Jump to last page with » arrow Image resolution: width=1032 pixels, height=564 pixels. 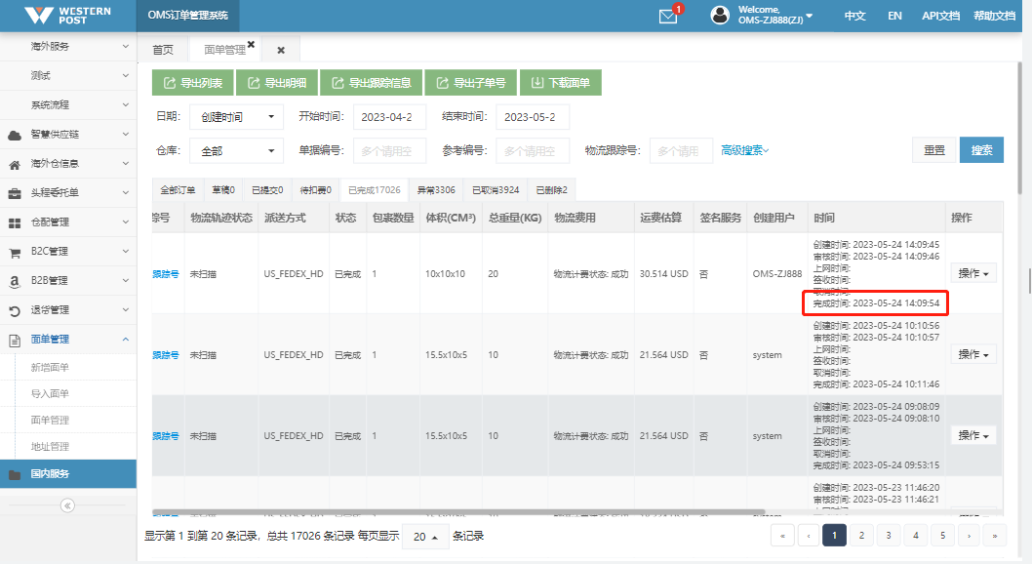pos(995,536)
